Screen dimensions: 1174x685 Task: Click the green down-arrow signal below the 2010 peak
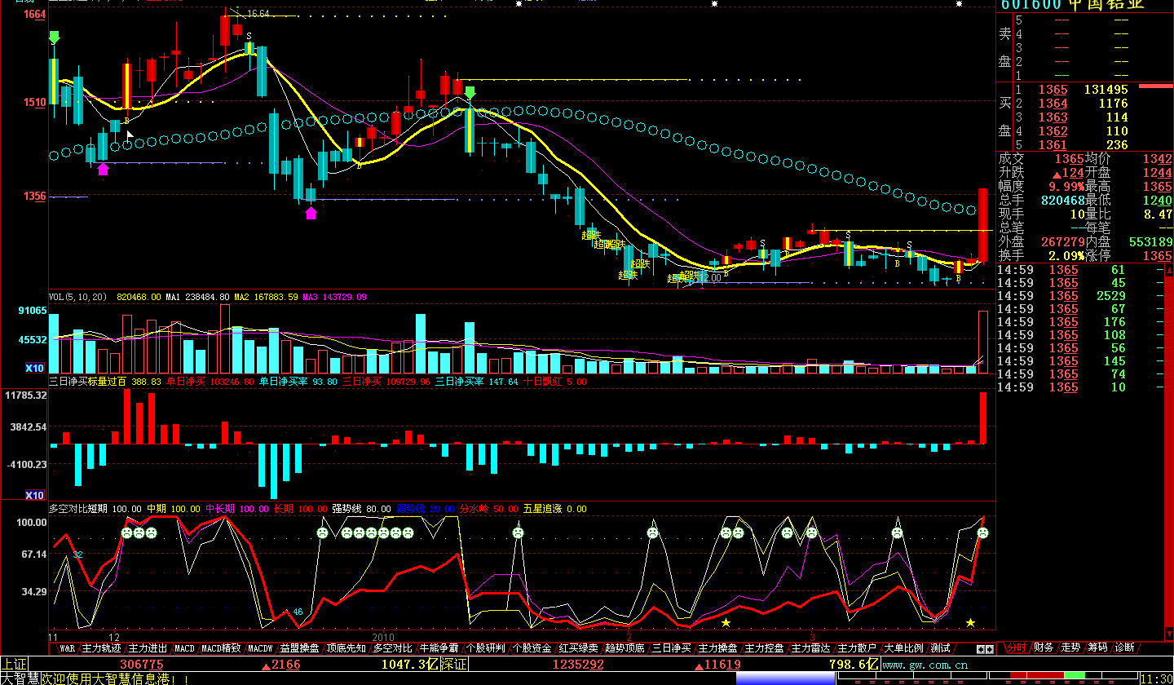point(470,92)
